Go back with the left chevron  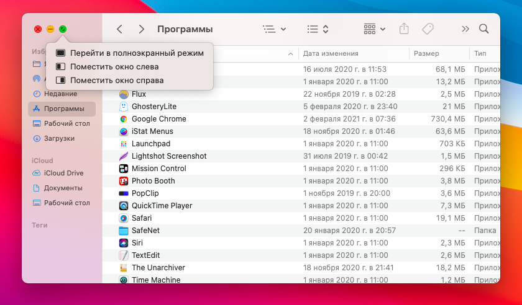[x=119, y=29]
